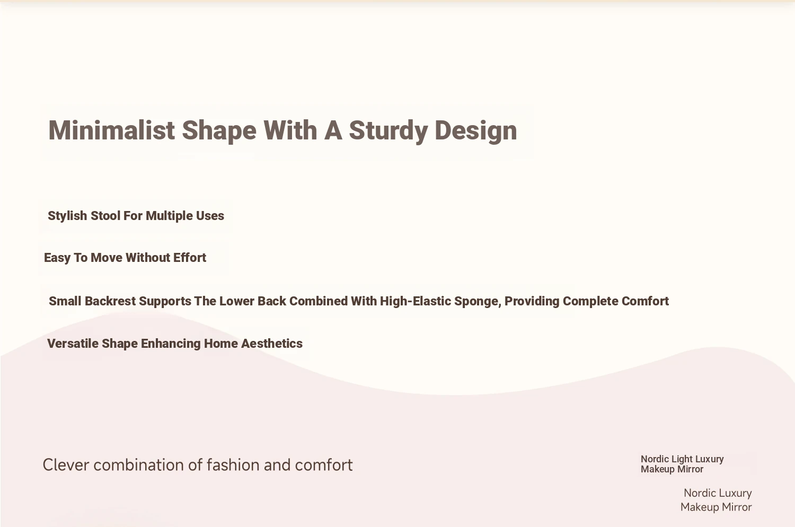The image size is (795, 527).
Task: Select the "Versatile Shape Enhancing Home Aesthetics" line
Action: click(175, 344)
